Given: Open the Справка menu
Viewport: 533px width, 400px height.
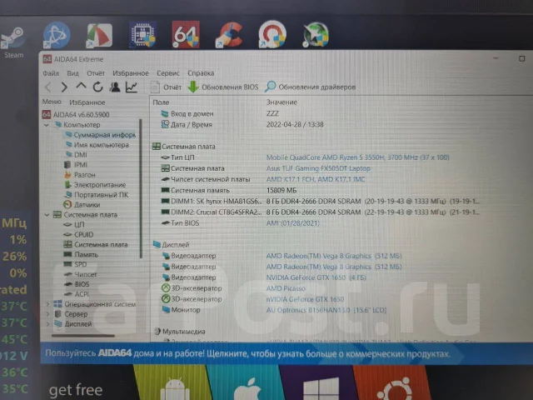Looking at the screenshot, I should pyautogui.click(x=201, y=73).
